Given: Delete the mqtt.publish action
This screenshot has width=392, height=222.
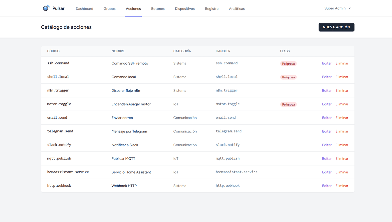Looking at the screenshot, I should [x=342, y=158].
